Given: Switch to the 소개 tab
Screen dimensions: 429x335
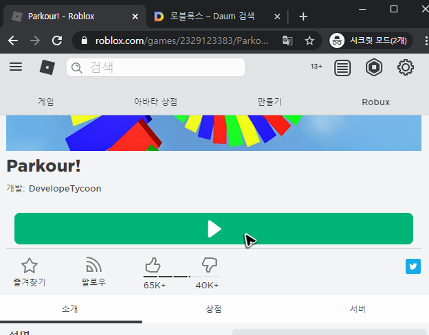Looking at the screenshot, I should pos(70,309).
